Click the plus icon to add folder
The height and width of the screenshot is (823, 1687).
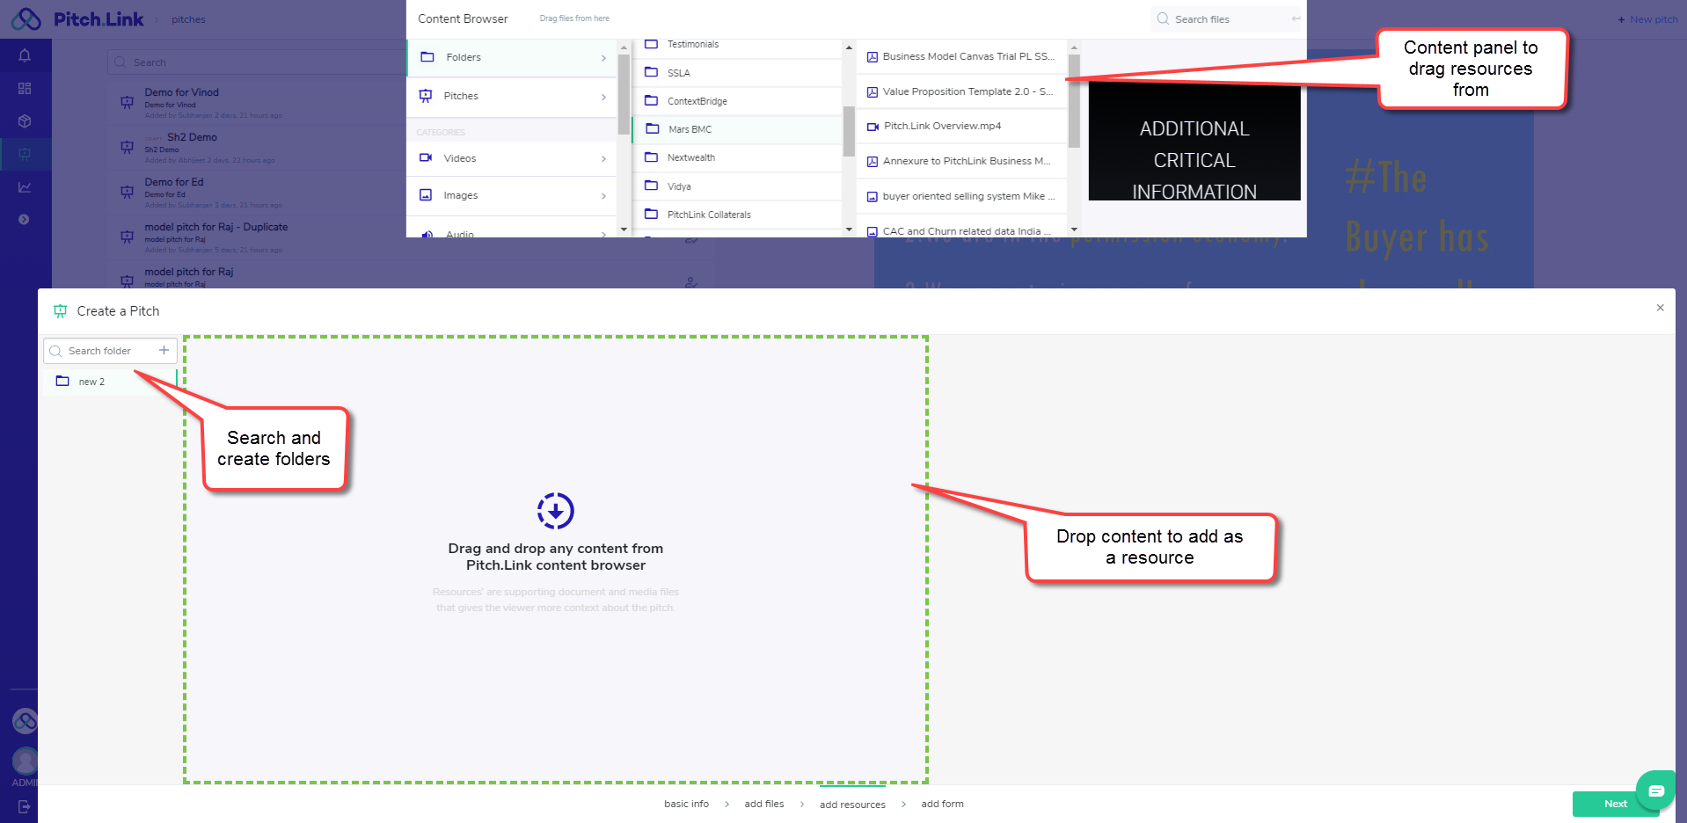(164, 350)
